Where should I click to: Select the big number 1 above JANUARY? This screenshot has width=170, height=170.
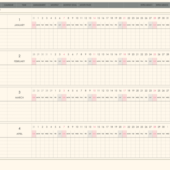[x=20, y=20]
